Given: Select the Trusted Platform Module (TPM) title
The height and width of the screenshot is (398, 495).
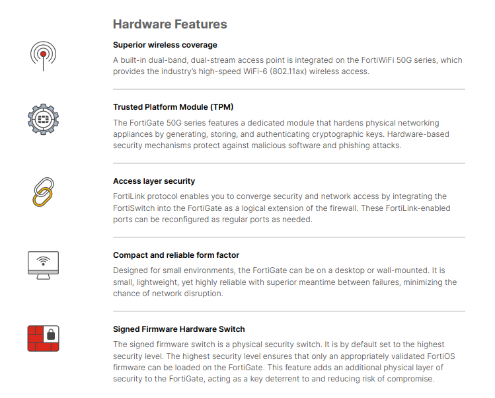Looking at the screenshot, I should point(173,107).
